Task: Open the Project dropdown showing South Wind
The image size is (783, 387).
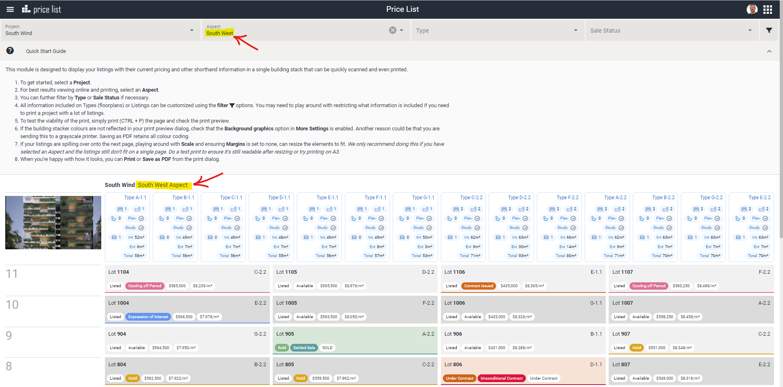Action: click(99, 31)
